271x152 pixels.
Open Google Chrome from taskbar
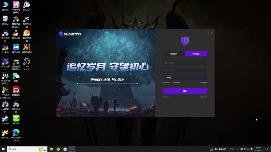tap(58, 149)
